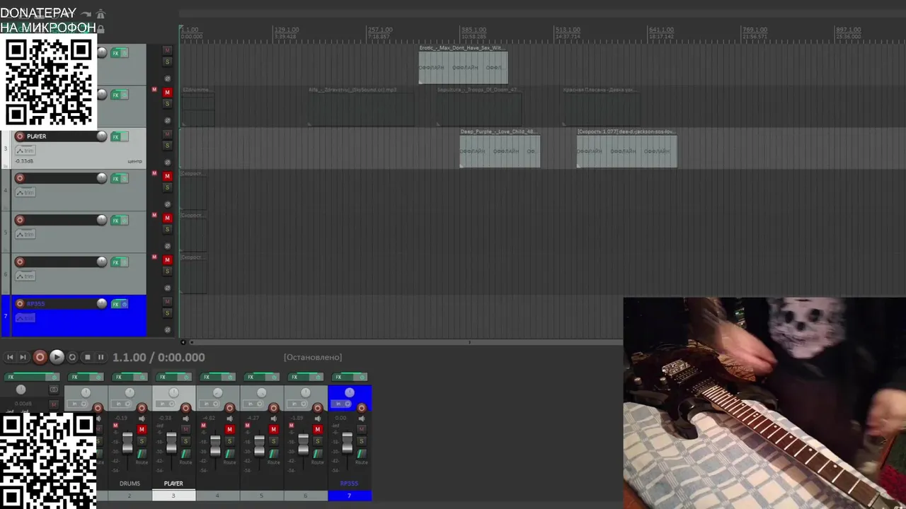
Task: Open FX chain for PLAYER track
Action: [x=115, y=136]
